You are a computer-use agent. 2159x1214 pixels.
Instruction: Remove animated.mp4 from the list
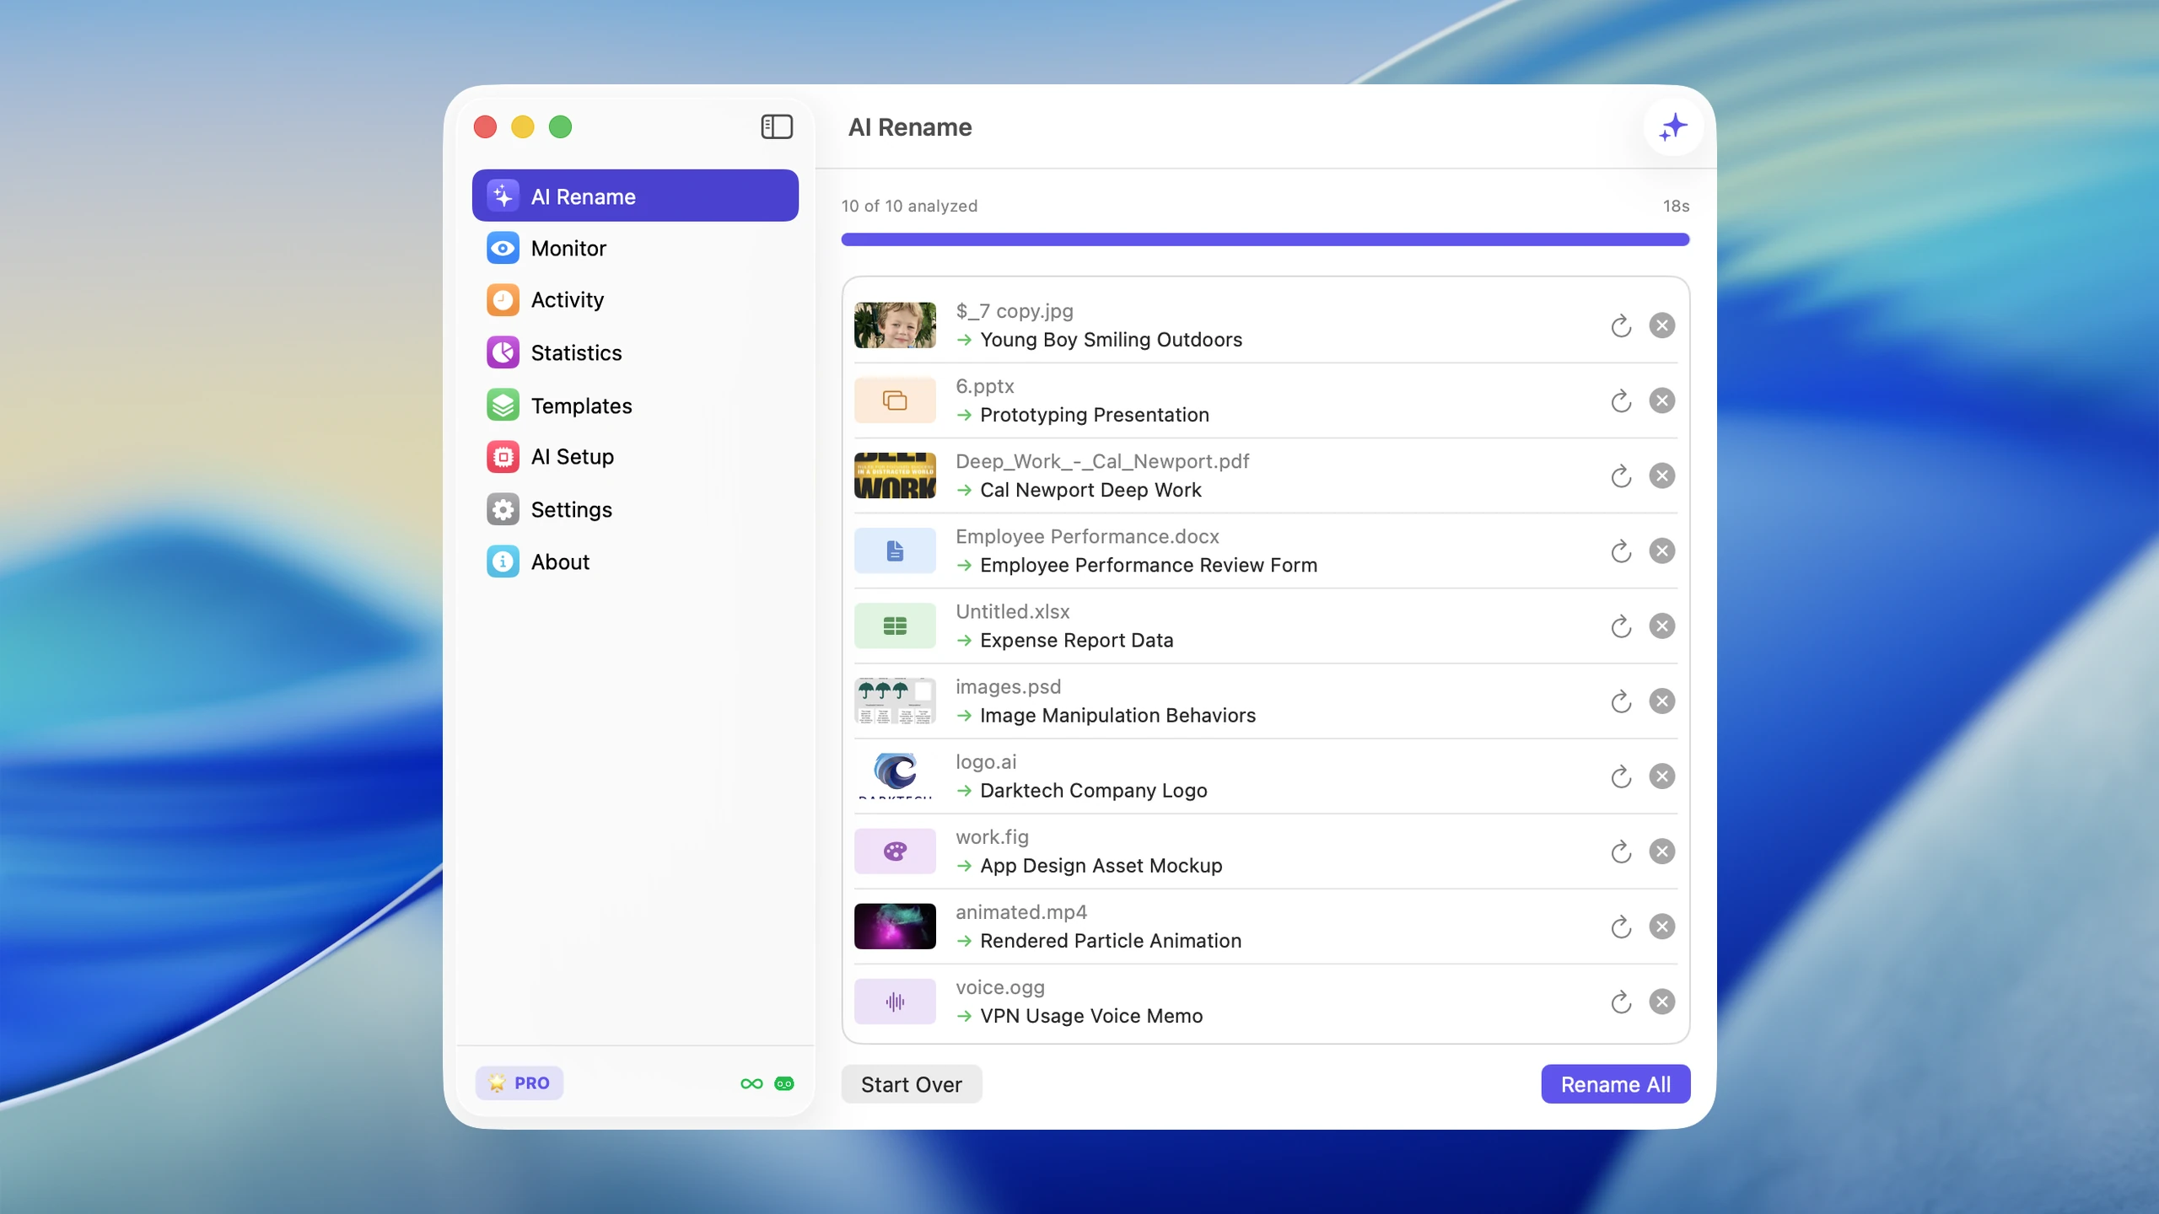[x=1662, y=927]
